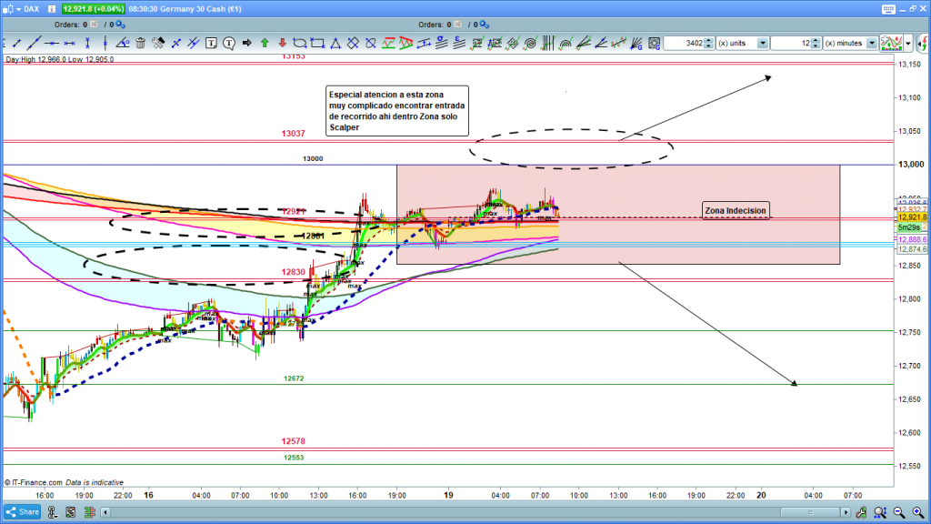The width and height of the screenshot is (931, 524).
Task: Select the triangle drawing tool
Action: click(x=335, y=43)
